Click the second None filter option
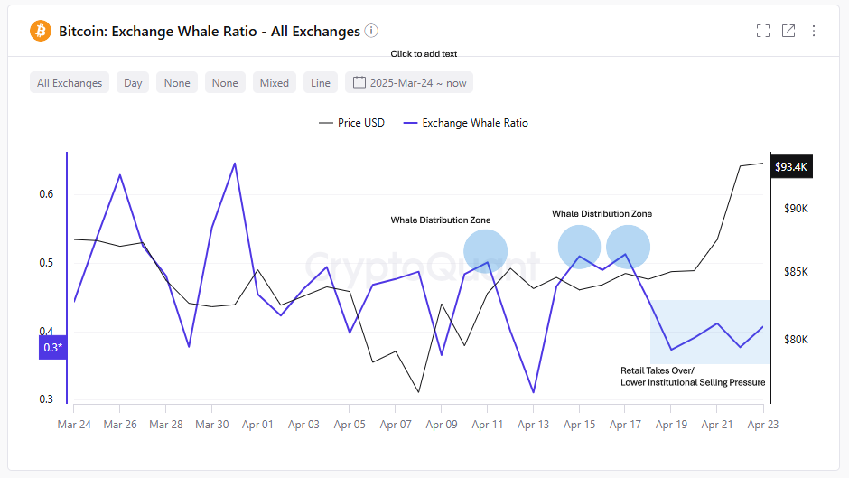The height and width of the screenshot is (478, 849). 225,82
